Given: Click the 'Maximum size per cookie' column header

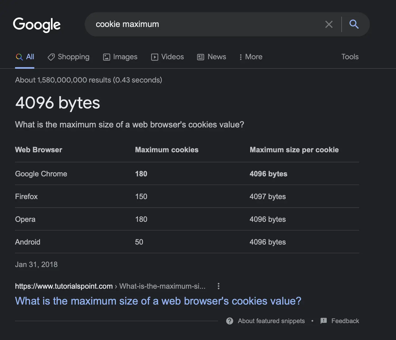Looking at the screenshot, I should pos(294,150).
